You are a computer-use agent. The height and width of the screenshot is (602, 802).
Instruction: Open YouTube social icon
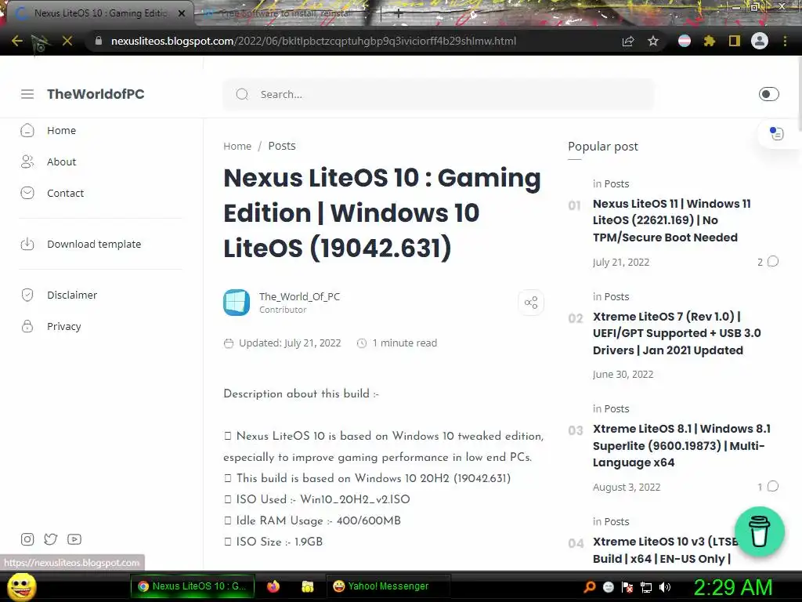[x=74, y=539]
